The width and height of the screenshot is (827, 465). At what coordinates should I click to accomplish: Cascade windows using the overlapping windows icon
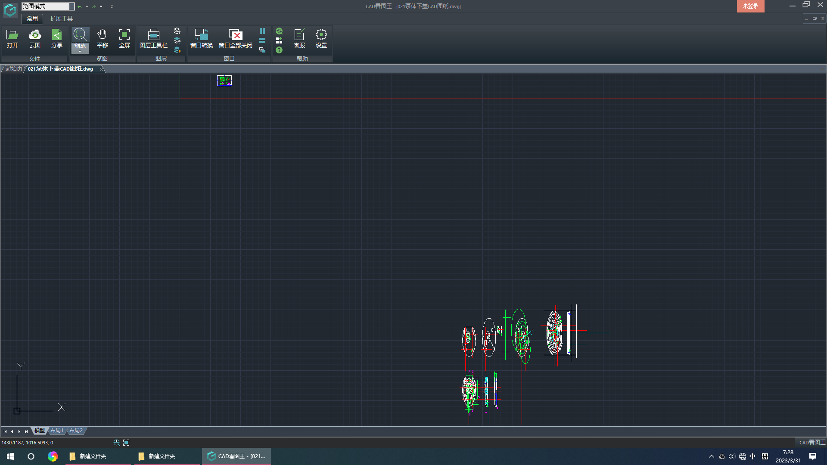(x=262, y=50)
